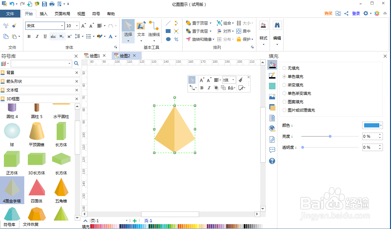Open the 宋体 font dropdown
The height and width of the screenshot is (229, 391).
click(63, 26)
